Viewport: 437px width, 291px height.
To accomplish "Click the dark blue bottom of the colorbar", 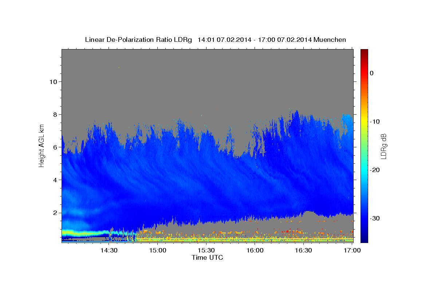I will click(364, 239).
